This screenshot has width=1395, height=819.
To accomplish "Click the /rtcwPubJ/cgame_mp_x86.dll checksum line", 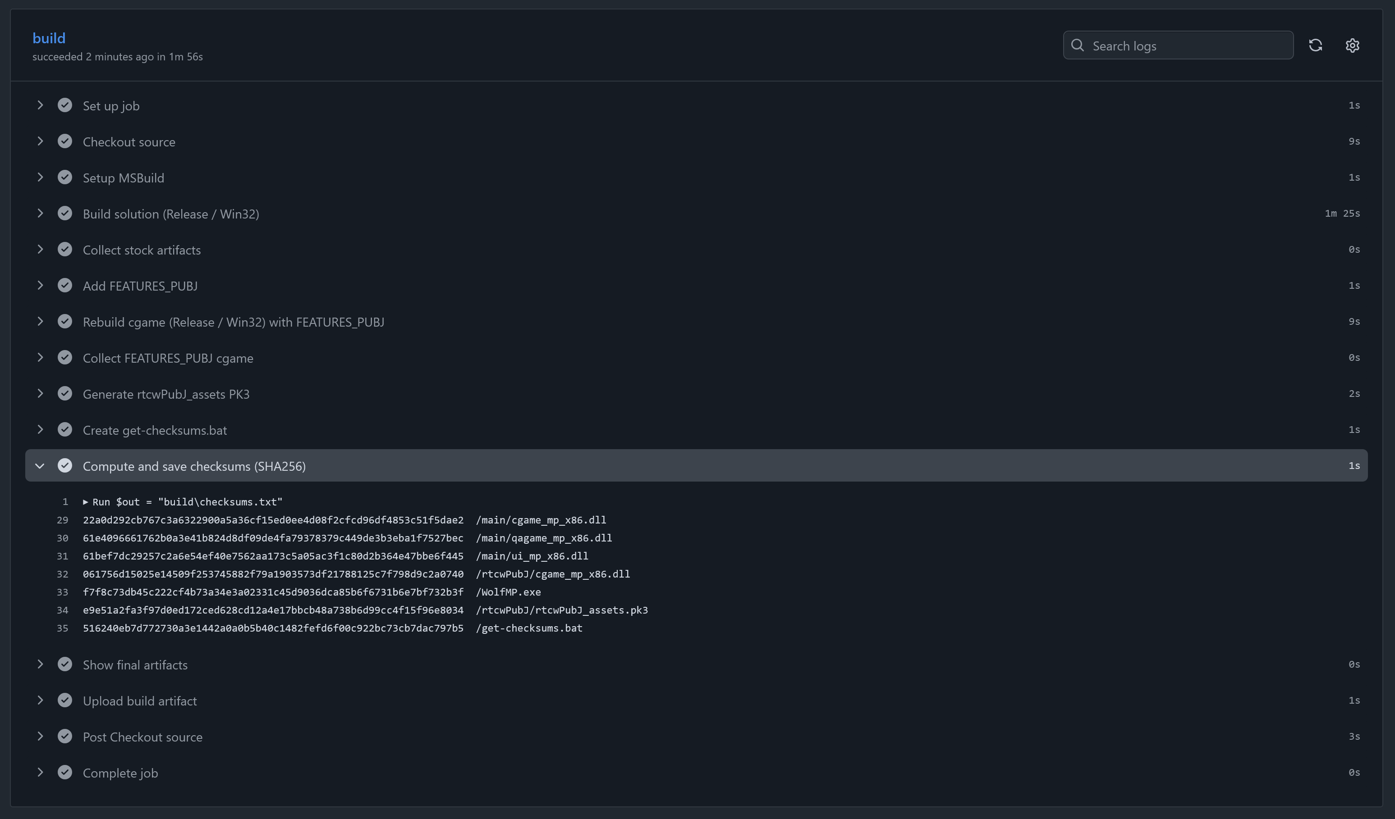I will tap(357, 573).
